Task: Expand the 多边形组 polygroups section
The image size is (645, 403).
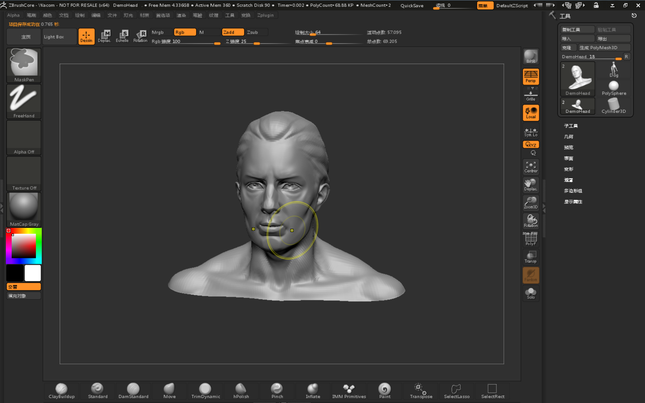Action: [573, 191]
